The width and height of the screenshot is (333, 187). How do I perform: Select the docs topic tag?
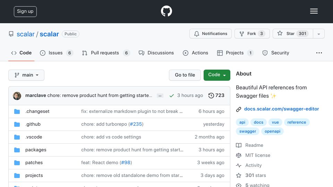tap(258, 122)
